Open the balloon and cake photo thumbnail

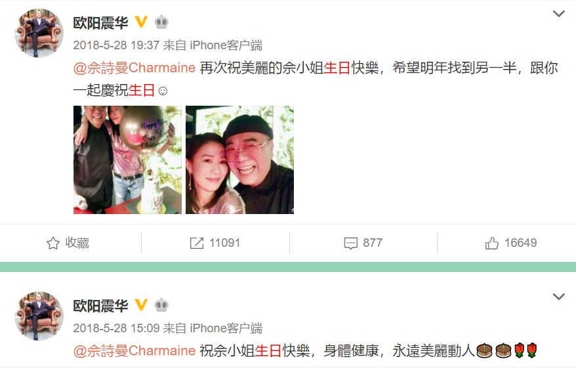click(x=127, y=160)
